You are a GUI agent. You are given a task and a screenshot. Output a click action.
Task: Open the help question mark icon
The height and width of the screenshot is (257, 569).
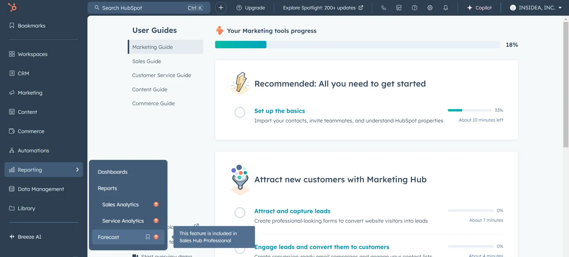[x=415, y=8]
